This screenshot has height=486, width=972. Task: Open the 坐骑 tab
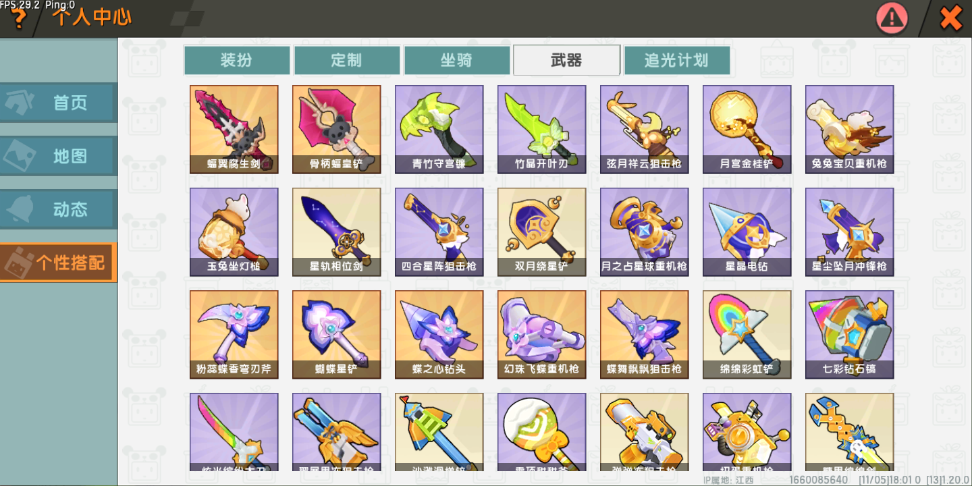[x=457, y=60]
